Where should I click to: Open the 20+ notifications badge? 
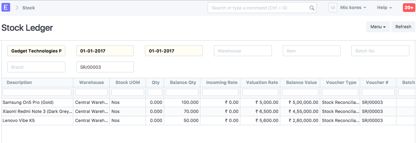(409, 8)
